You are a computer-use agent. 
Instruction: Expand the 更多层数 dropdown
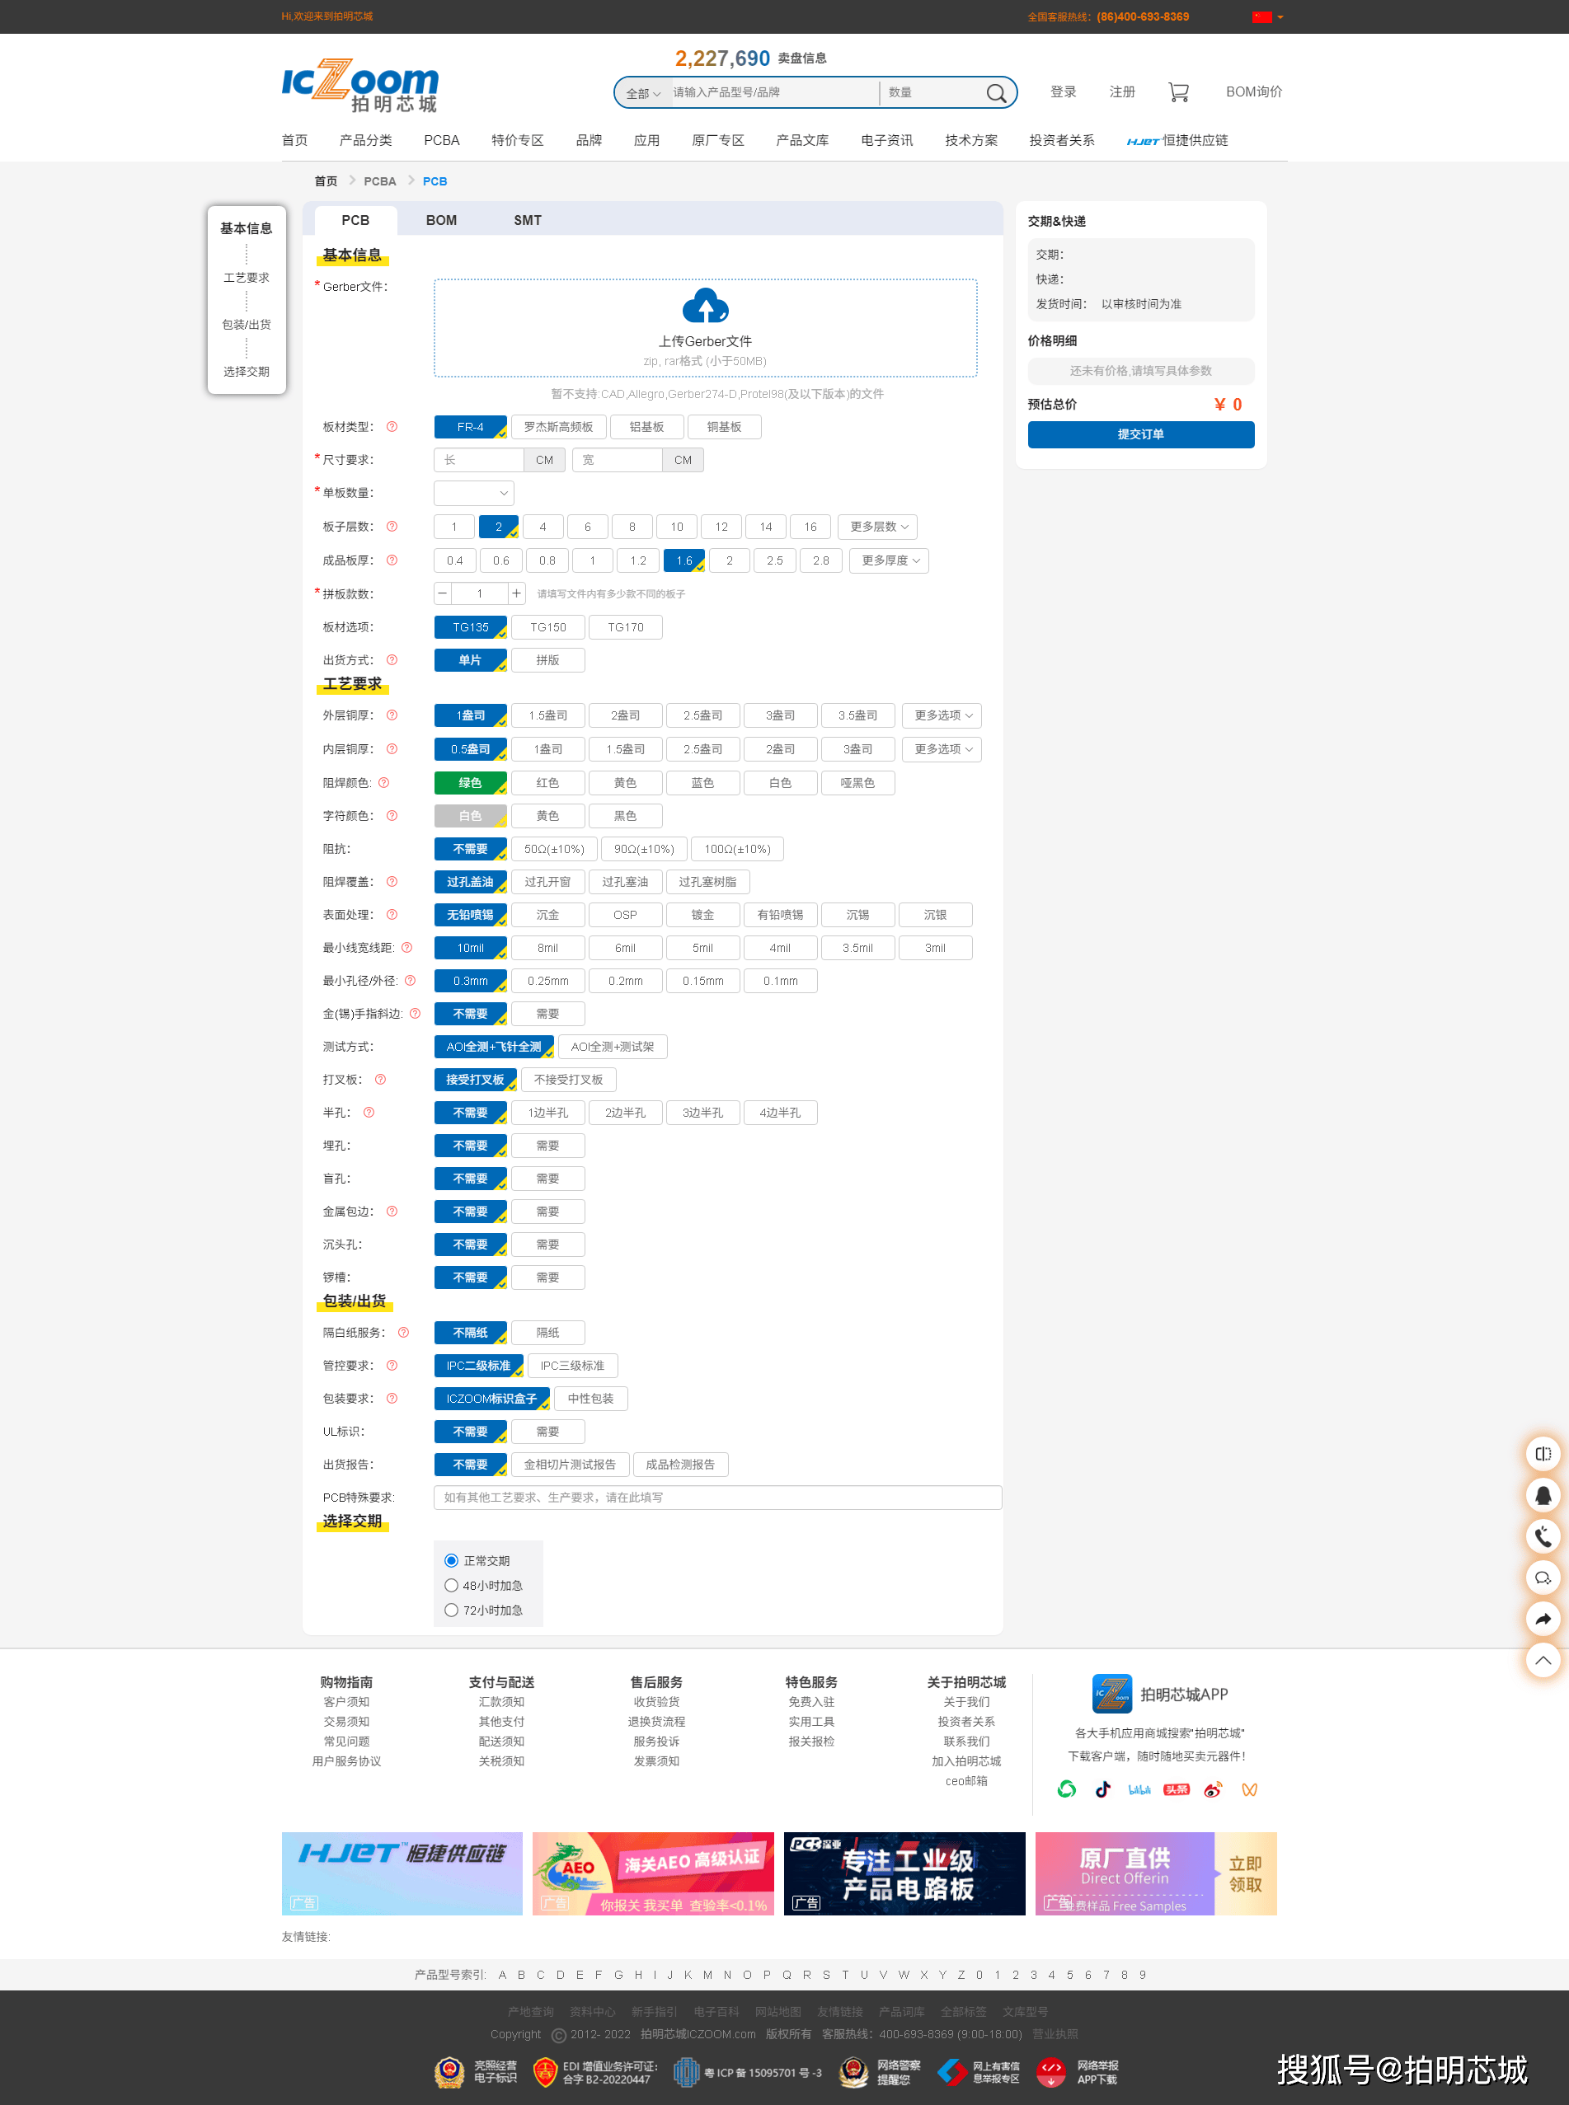point(877,527)
